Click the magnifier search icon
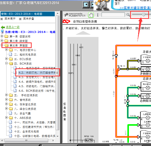This screenshot has height=146, width=151. click(128, 15)
